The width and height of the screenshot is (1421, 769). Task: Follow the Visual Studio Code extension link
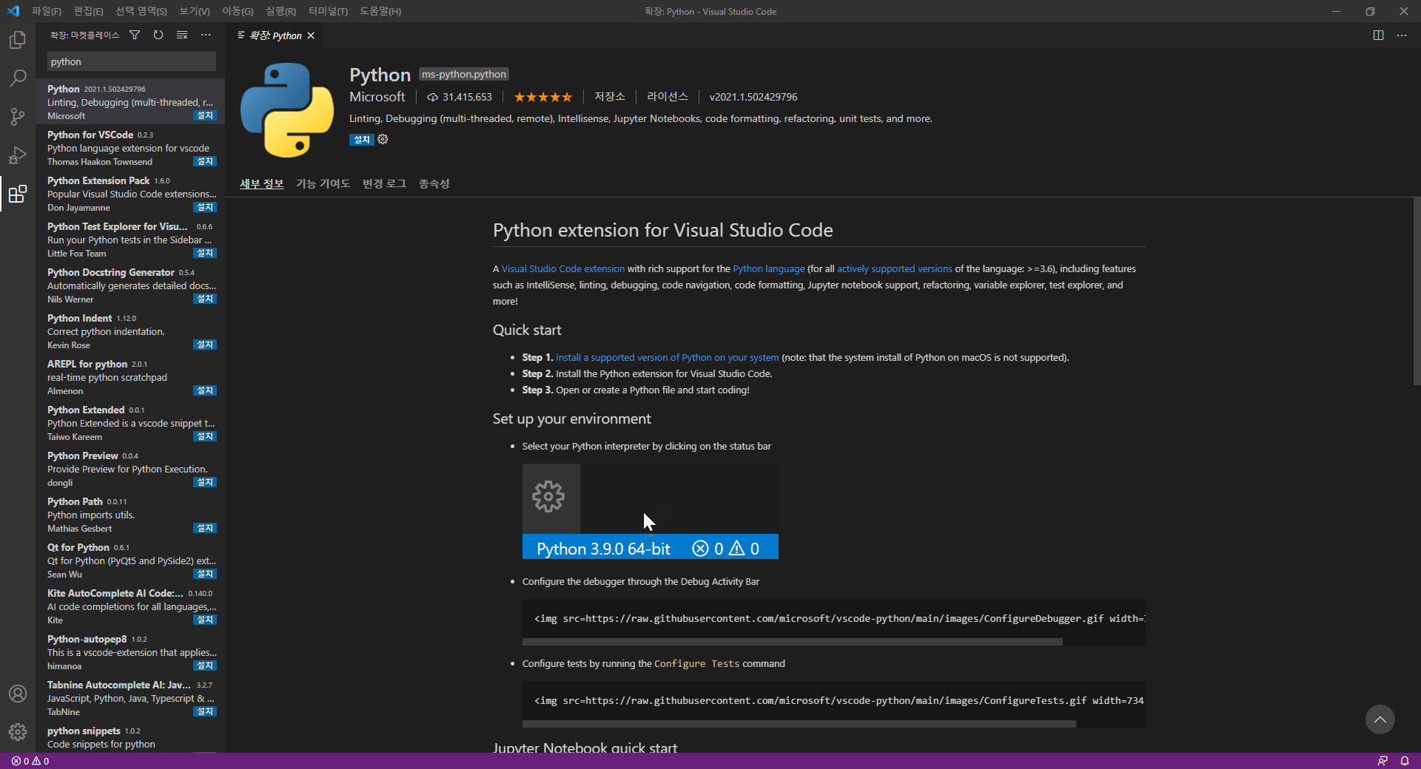pyautogui.click(x=563, y=268)
